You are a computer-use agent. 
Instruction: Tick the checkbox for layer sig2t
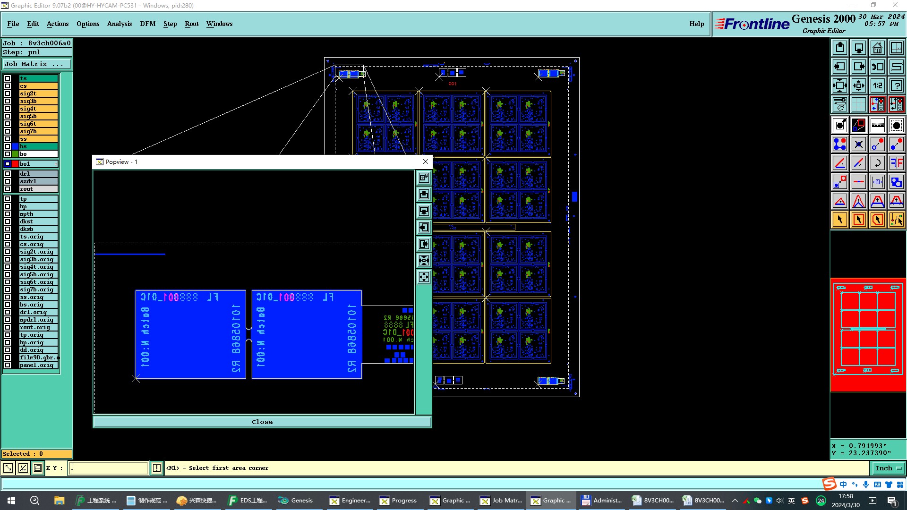coord(8,93)
